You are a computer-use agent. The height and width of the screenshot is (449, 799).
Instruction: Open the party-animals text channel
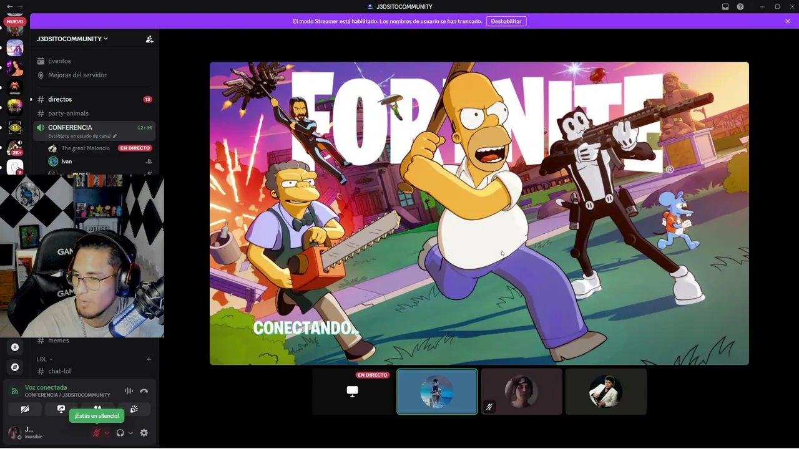click(x=94, y=113)
